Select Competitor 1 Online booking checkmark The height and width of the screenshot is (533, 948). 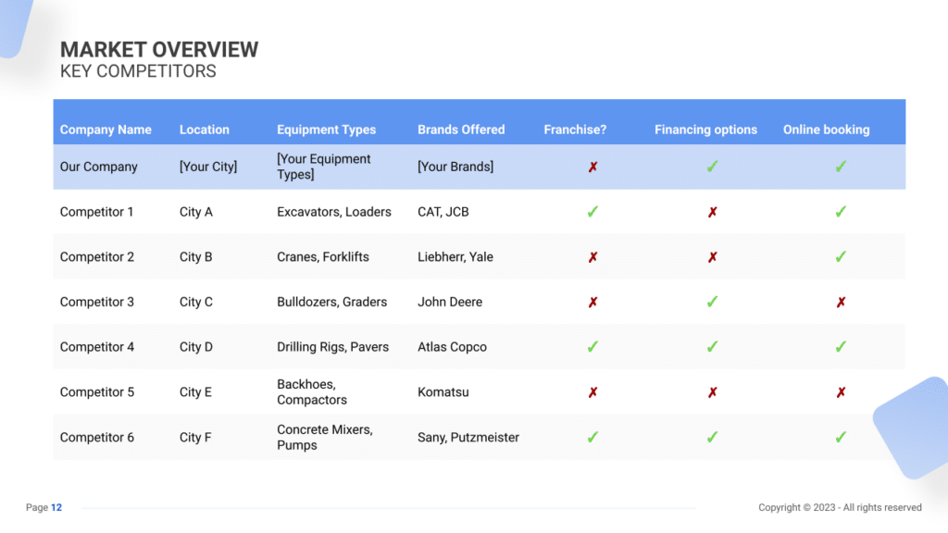[841, 212]
